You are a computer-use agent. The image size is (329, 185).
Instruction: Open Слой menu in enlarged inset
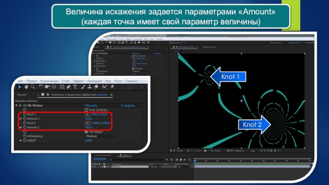[65, 81]
